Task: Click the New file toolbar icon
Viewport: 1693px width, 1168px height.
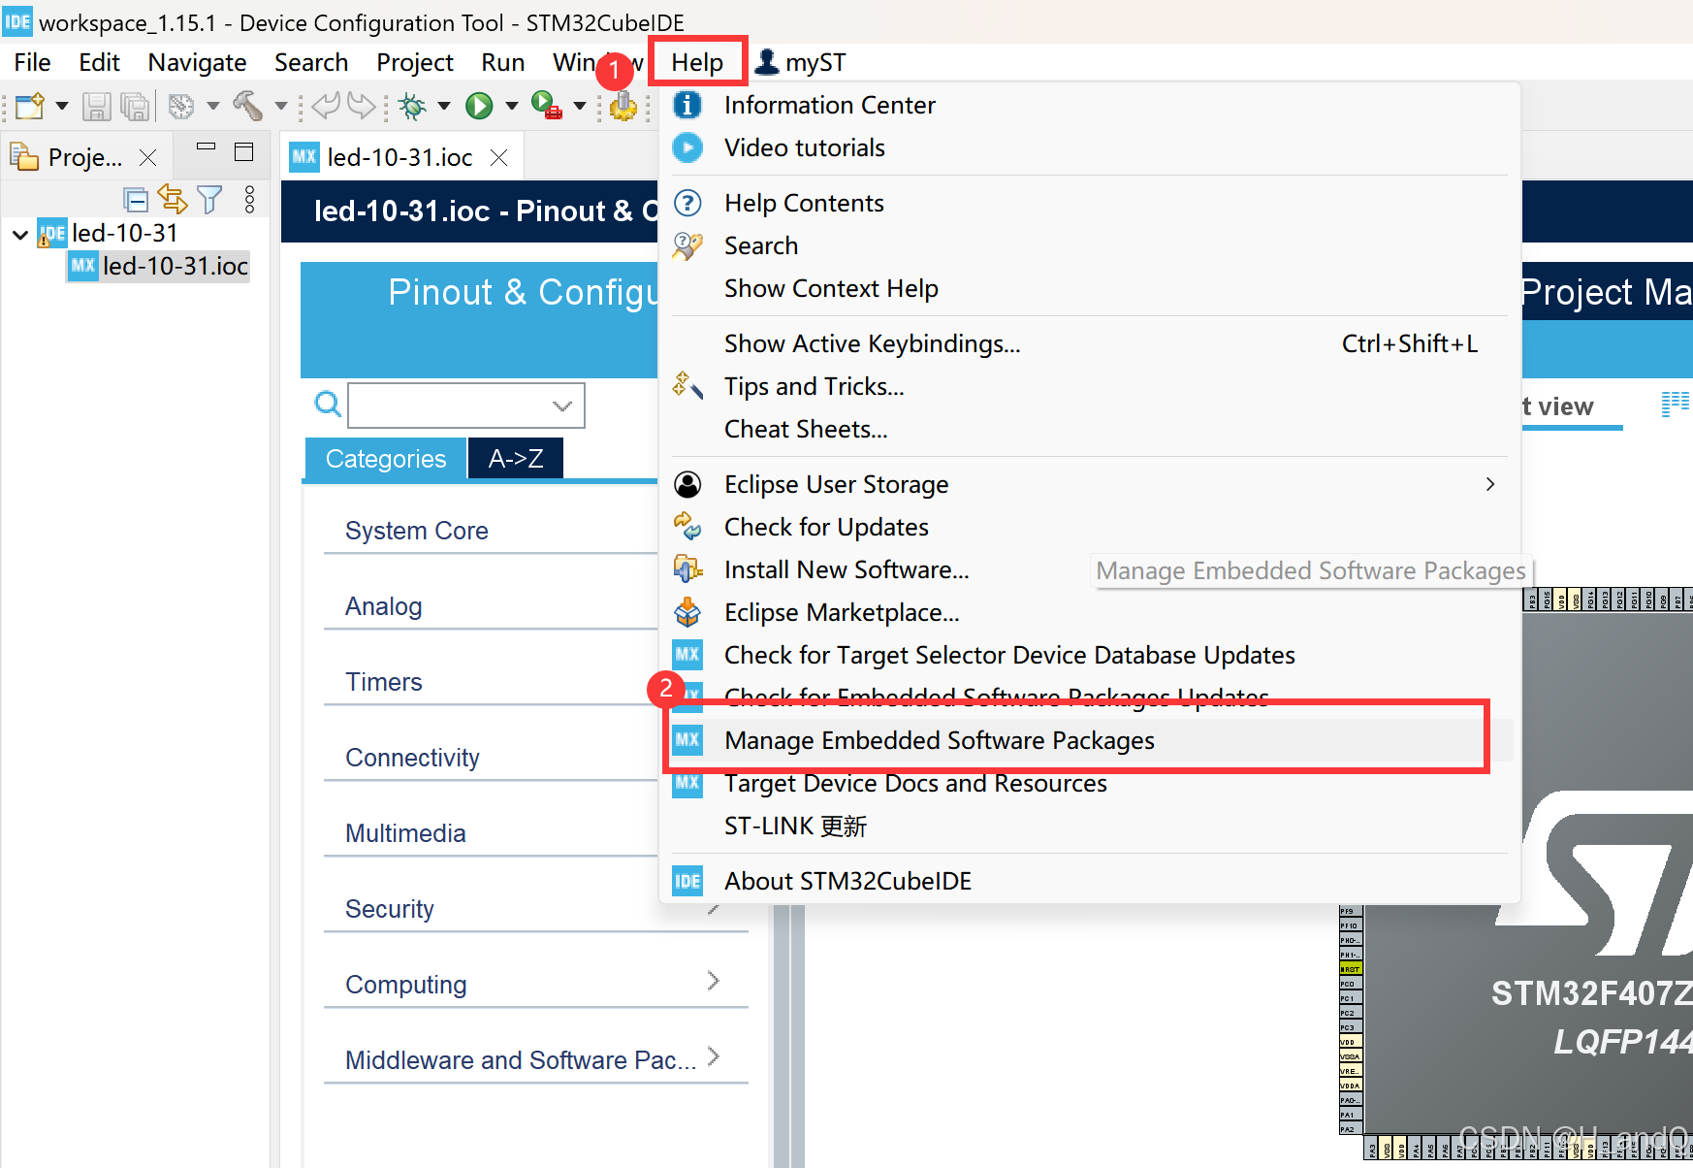Action: (x=30, y=106)
